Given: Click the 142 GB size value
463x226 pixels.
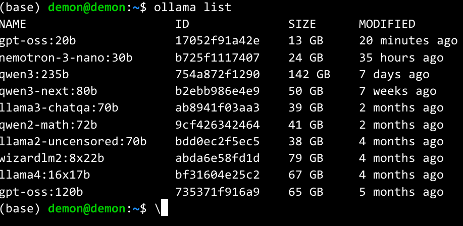Looking at the screenshot, I should coord(309,74).
